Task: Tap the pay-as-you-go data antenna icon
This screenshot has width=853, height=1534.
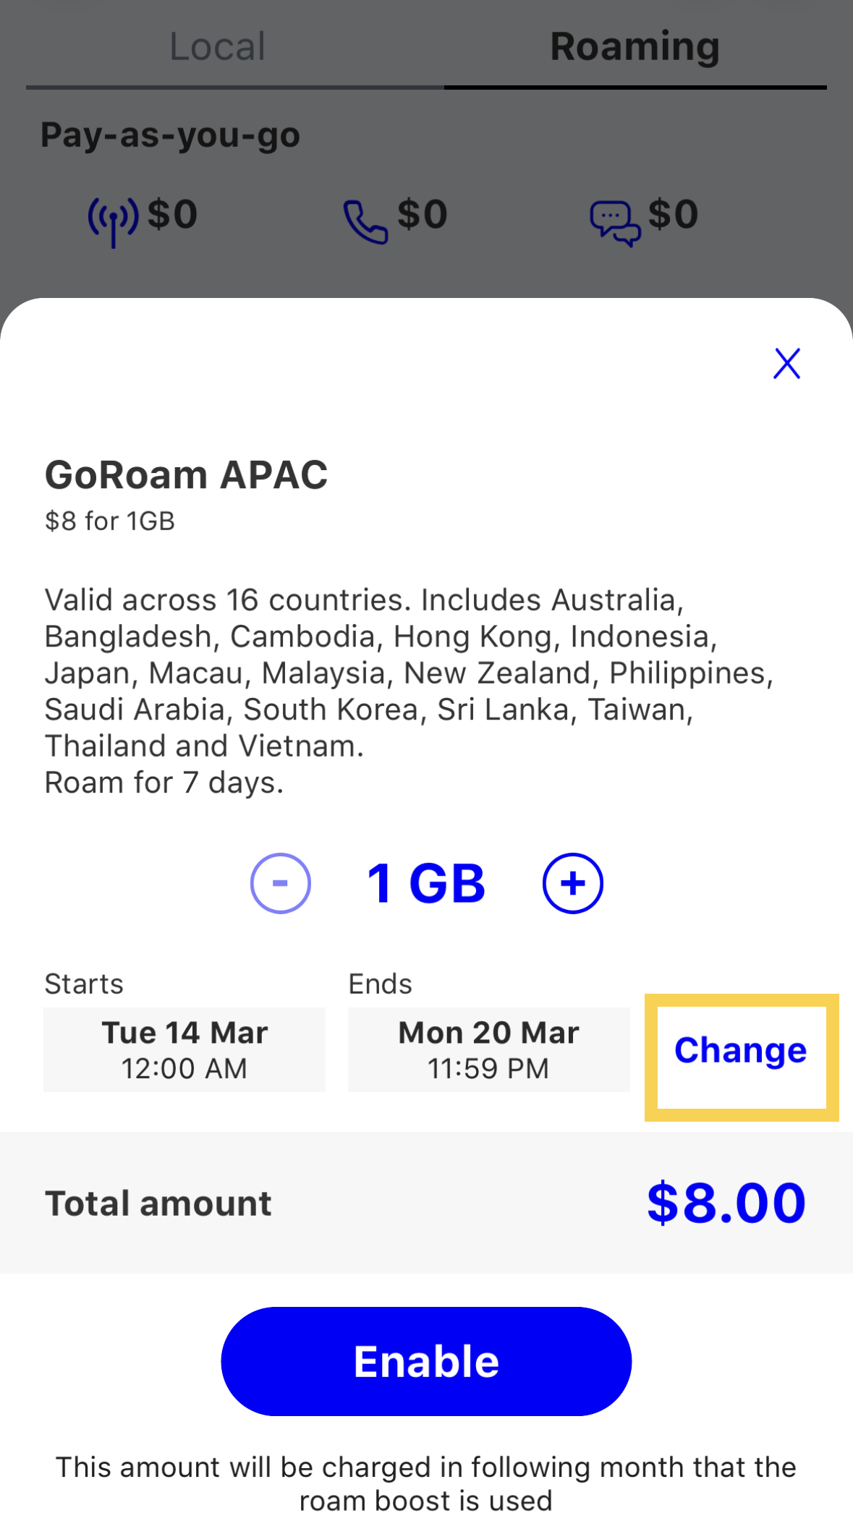Action: 113,219
